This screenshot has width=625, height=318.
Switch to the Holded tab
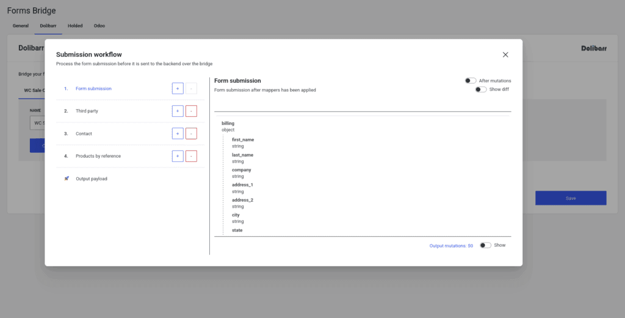click(75, 26)
